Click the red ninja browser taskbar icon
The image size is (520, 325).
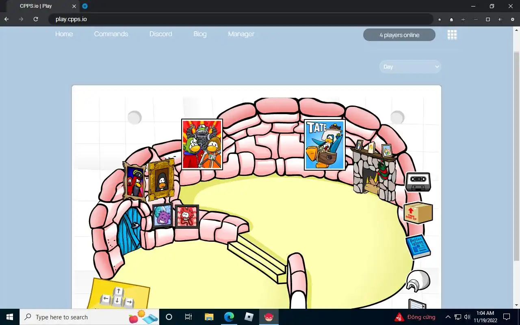[269, 317]
